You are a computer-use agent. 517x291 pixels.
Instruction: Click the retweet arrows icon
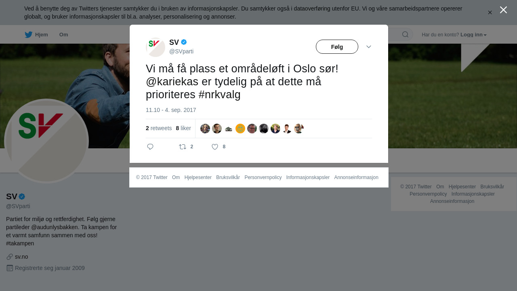(183, 147)
